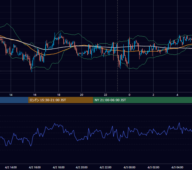Click the 4/2 18:00 label on the lower axis
Screen dimensions: 192x170
(x=59, y=167)
